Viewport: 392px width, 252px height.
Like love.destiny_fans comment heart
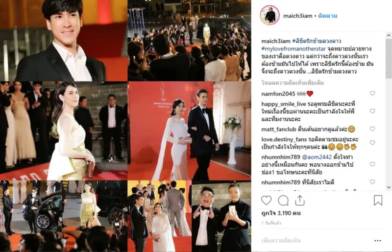(372, 143)
